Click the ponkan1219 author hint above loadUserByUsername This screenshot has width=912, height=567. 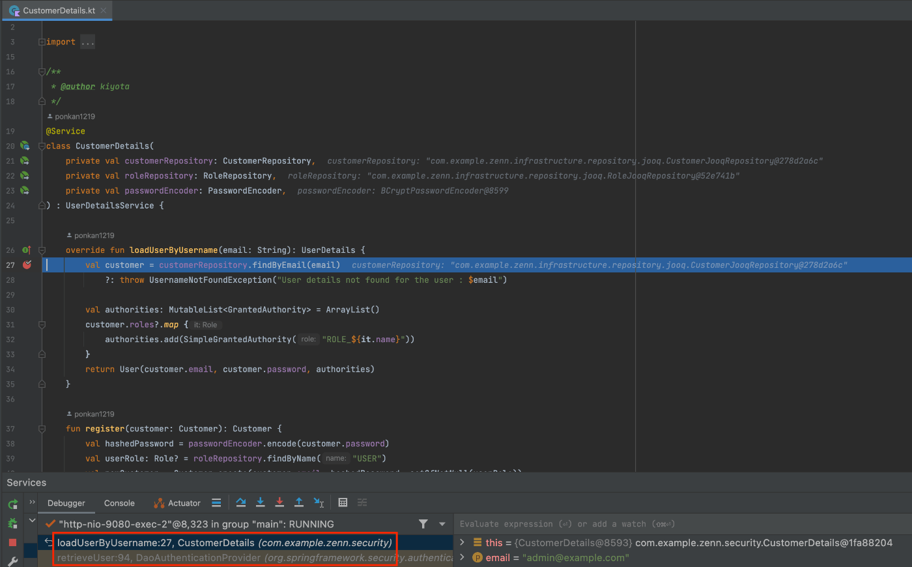[x=91, y=235]
